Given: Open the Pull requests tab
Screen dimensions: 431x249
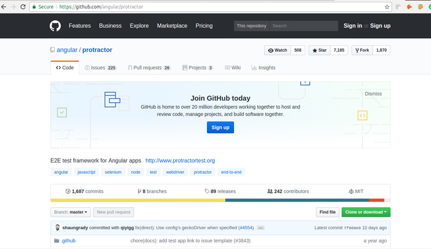Looking at the screenshot, I should tap(149, 68).
